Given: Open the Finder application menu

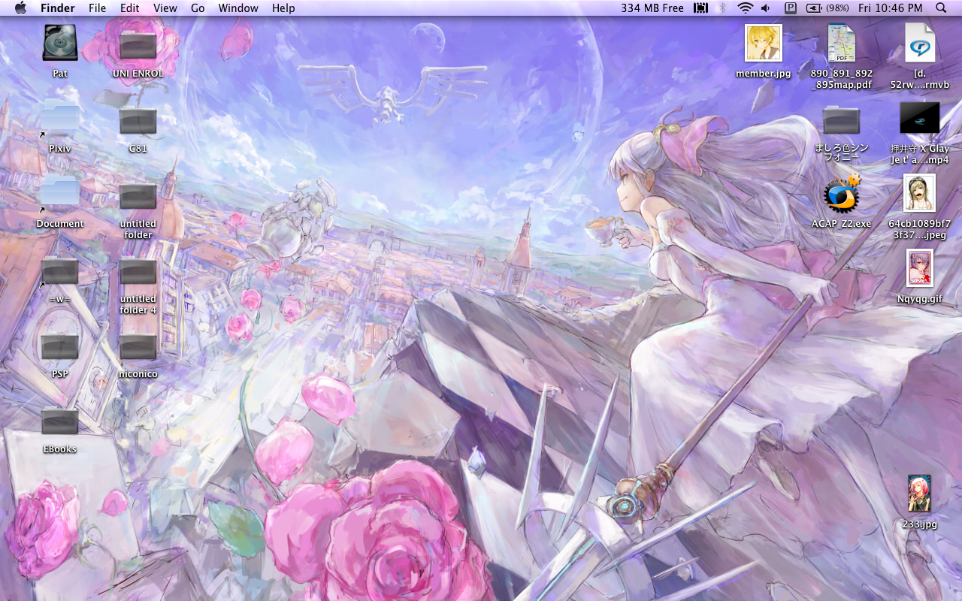Looking at the screenshot, I should (58, 8).
